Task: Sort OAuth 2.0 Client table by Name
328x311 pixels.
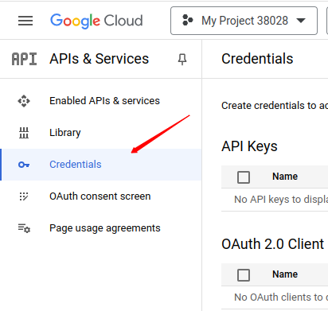Action: [x=285, y=274]
